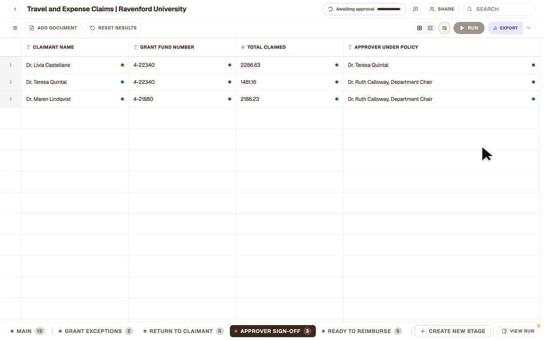Select row number 3
The image size is (544, 340).
point(10,99)
